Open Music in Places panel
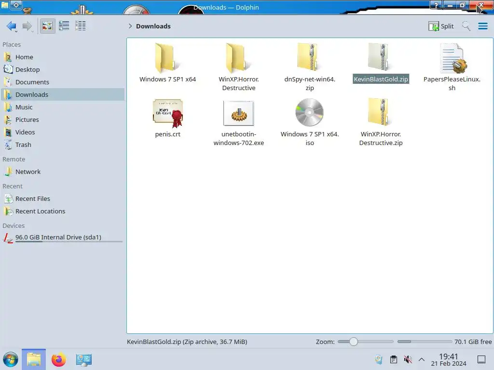 pos(62,107)
